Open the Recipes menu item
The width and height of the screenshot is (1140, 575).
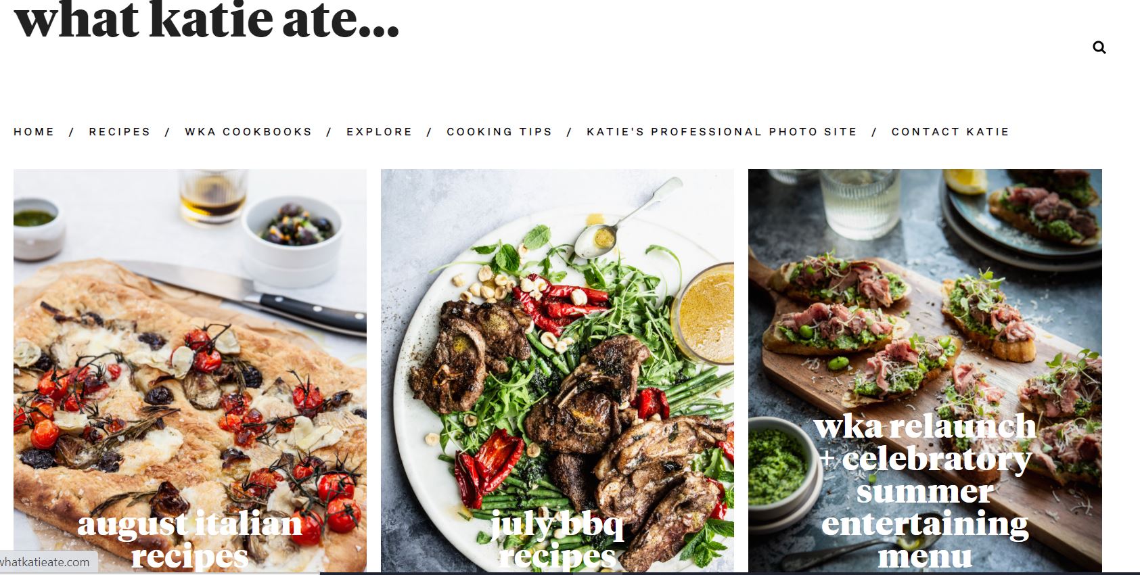coord(120,132)
